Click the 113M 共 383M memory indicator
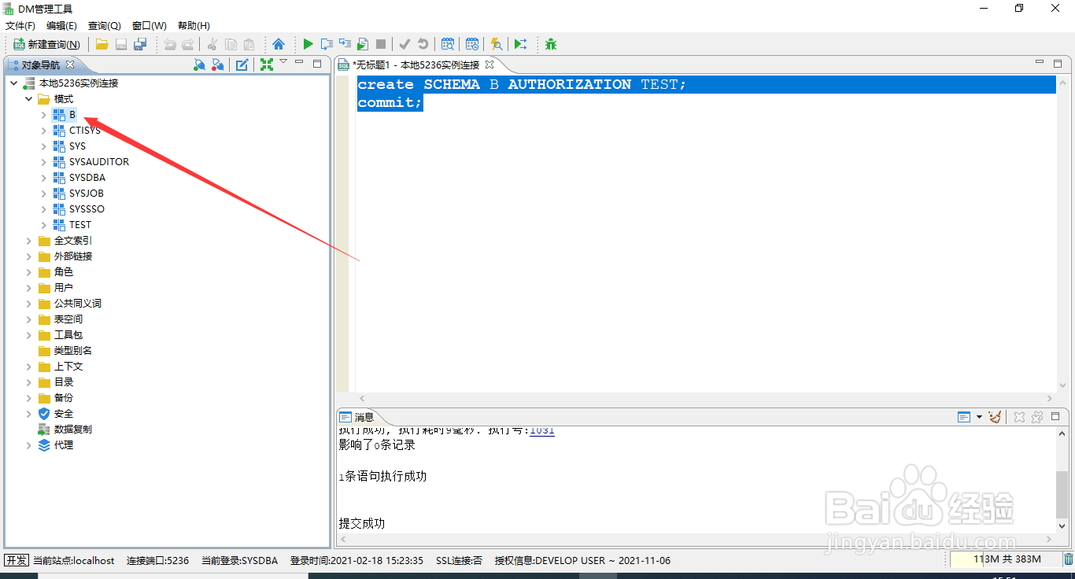Screen dimensions: 1075x579 point(1006,559)
